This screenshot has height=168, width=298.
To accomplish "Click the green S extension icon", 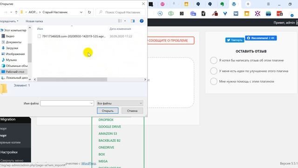I will pyautogui.click(x=171, y=14).
